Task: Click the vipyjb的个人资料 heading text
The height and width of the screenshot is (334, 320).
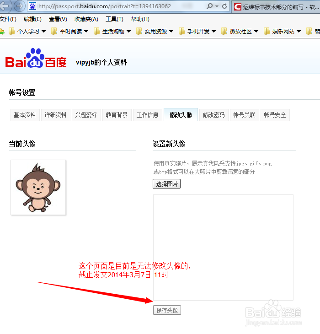Action: pos(101,62)
